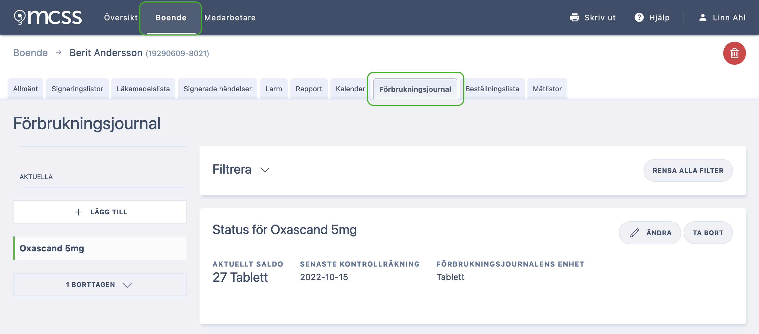Open the Beställningslista tab

(492, 89)
